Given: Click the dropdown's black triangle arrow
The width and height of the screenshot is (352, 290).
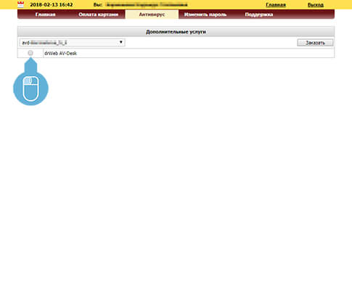Looking at the screenshot, I should click(120, 42).
